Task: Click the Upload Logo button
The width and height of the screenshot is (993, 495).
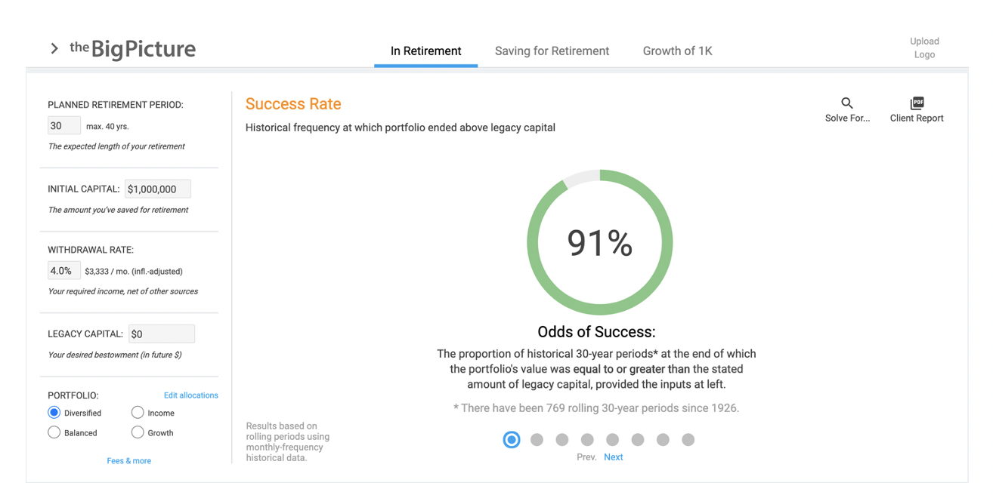Action: pos(924,48)
